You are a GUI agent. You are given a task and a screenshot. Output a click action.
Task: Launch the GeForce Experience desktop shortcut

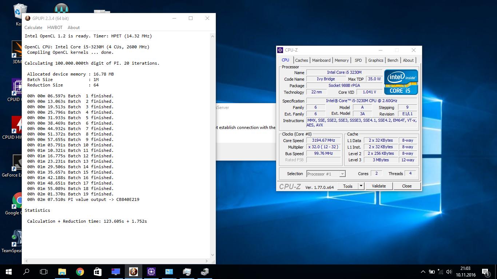point(17,162)
